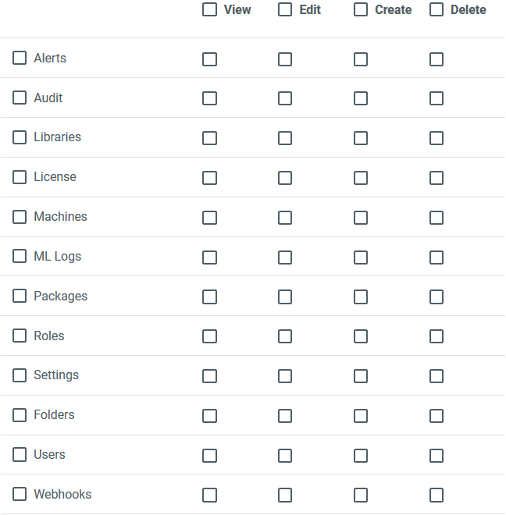The image size is (506, 515).
Task: Check the Edit column header checkbox
Action: pos(285,10)
